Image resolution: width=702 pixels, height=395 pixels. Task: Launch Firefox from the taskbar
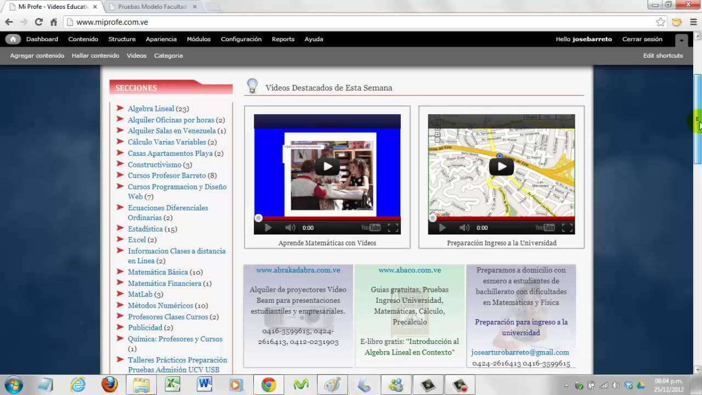109,385
